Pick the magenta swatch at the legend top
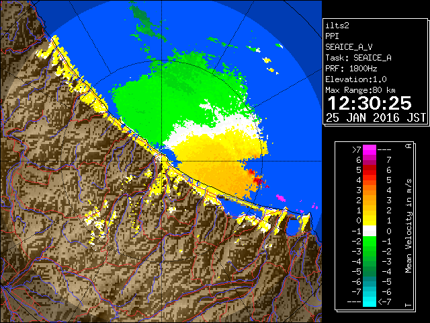 (369, 149)
